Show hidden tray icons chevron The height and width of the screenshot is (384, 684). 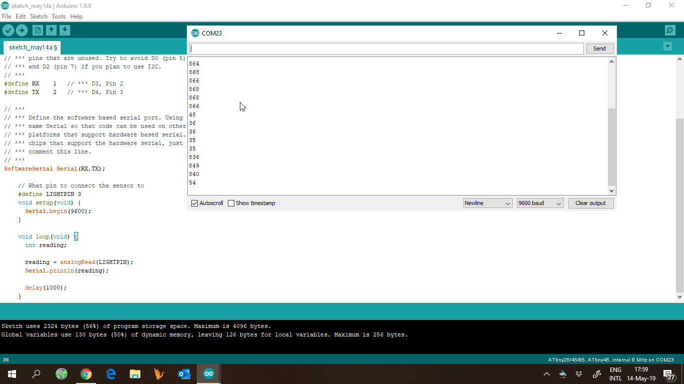[x=547, y=374]
